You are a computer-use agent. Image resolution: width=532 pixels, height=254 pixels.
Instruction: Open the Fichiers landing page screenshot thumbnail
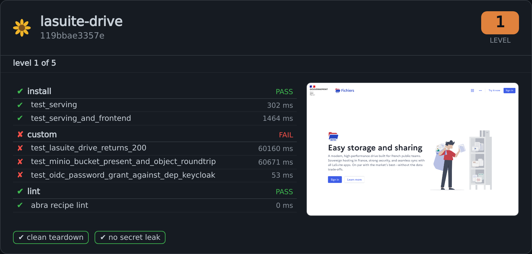[413, 149]
